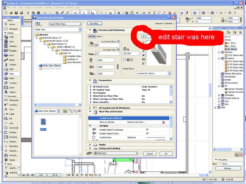Expand 2D Detail Level parameter
The image size is (246, 184).
pyautogui.click(x=91, y=87)
